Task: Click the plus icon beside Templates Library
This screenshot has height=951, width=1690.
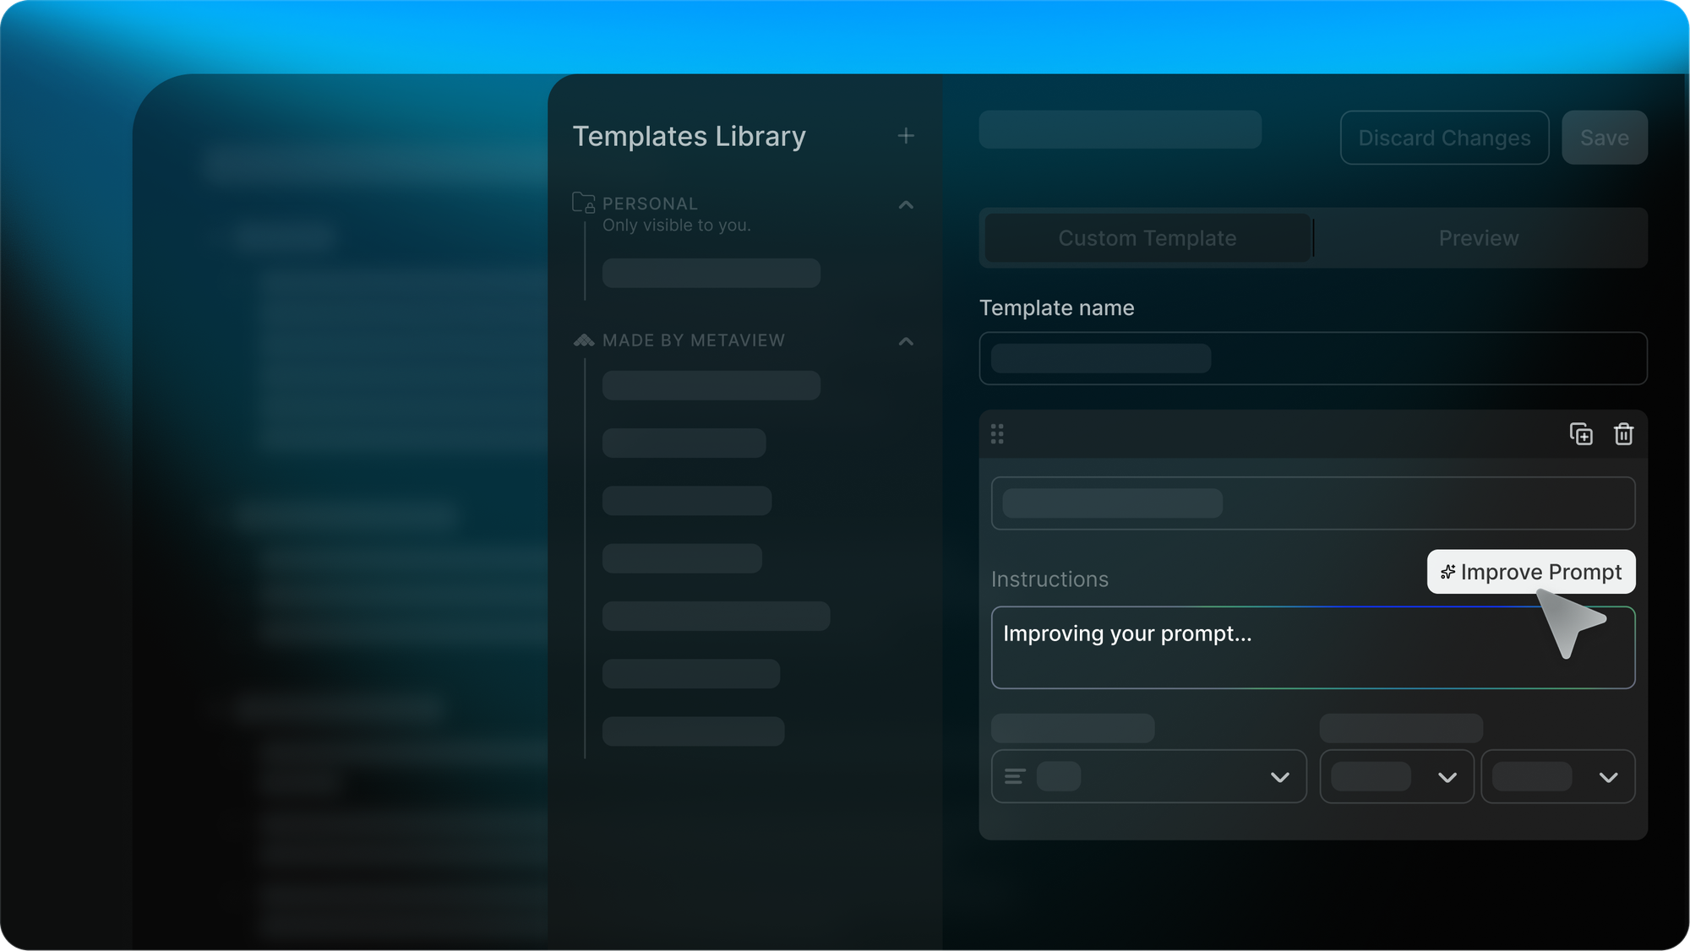Action: tap(906, 136)
